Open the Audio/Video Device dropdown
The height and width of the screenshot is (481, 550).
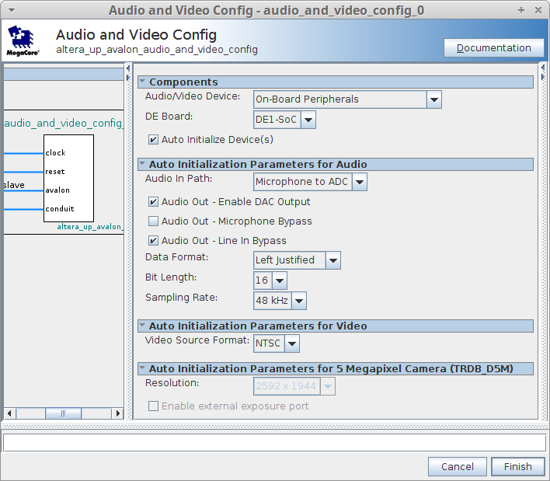click(x=433, y=99)
